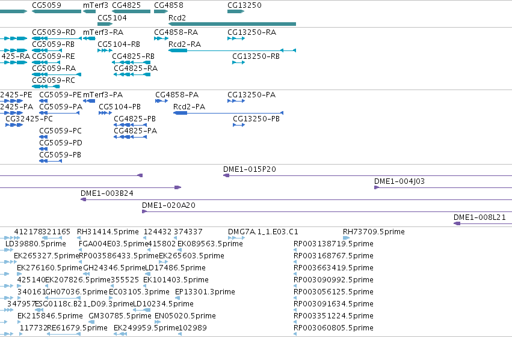
Task: Click the DME1-004J03 BAC label
Action: (399, 181)
